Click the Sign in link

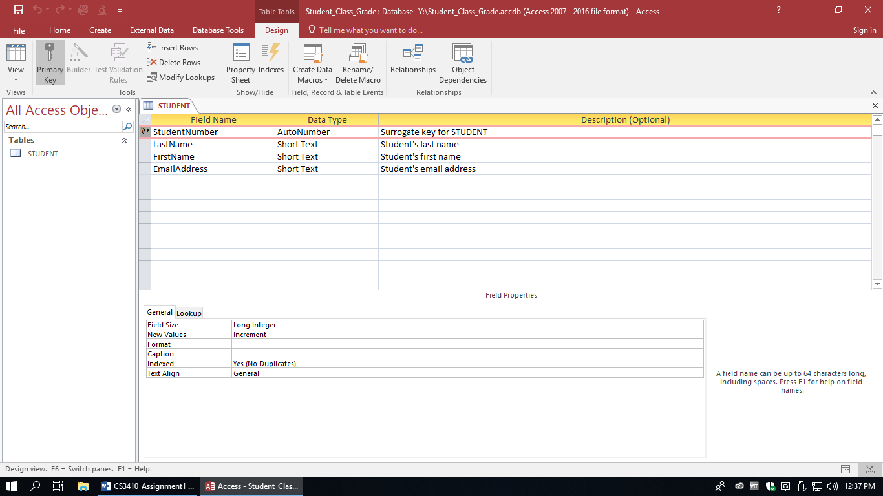[x=864, y=30]
